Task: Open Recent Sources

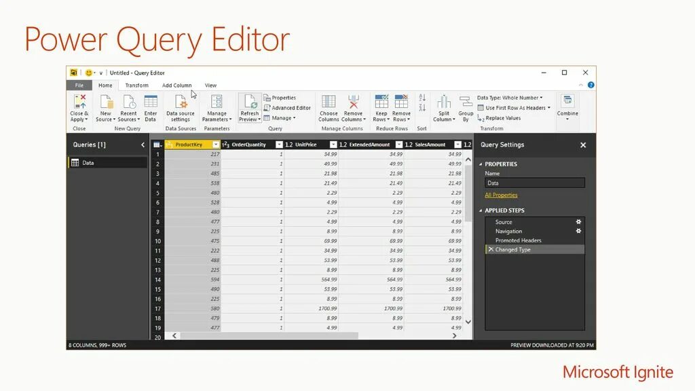Action: [x=129, y=102]
